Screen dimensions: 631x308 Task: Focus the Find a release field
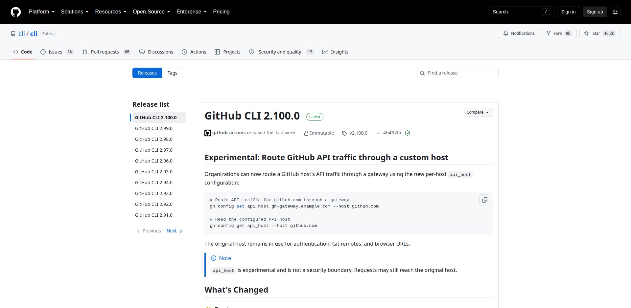(457, 73)
